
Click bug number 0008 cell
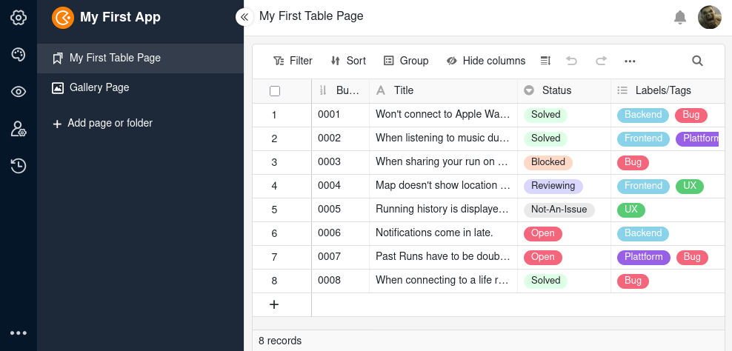point(340,281)
